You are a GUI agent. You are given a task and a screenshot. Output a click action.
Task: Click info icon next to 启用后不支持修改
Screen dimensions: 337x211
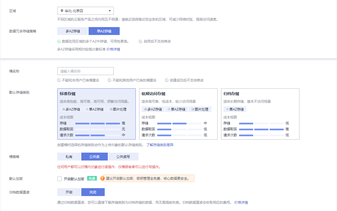click(x=141, y=41)
